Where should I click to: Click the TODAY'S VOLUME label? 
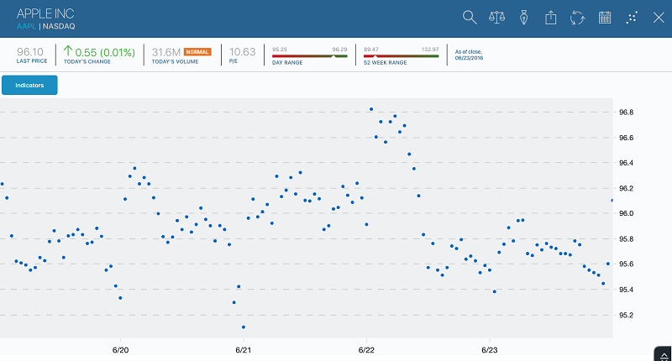click(x=175, y=61)
